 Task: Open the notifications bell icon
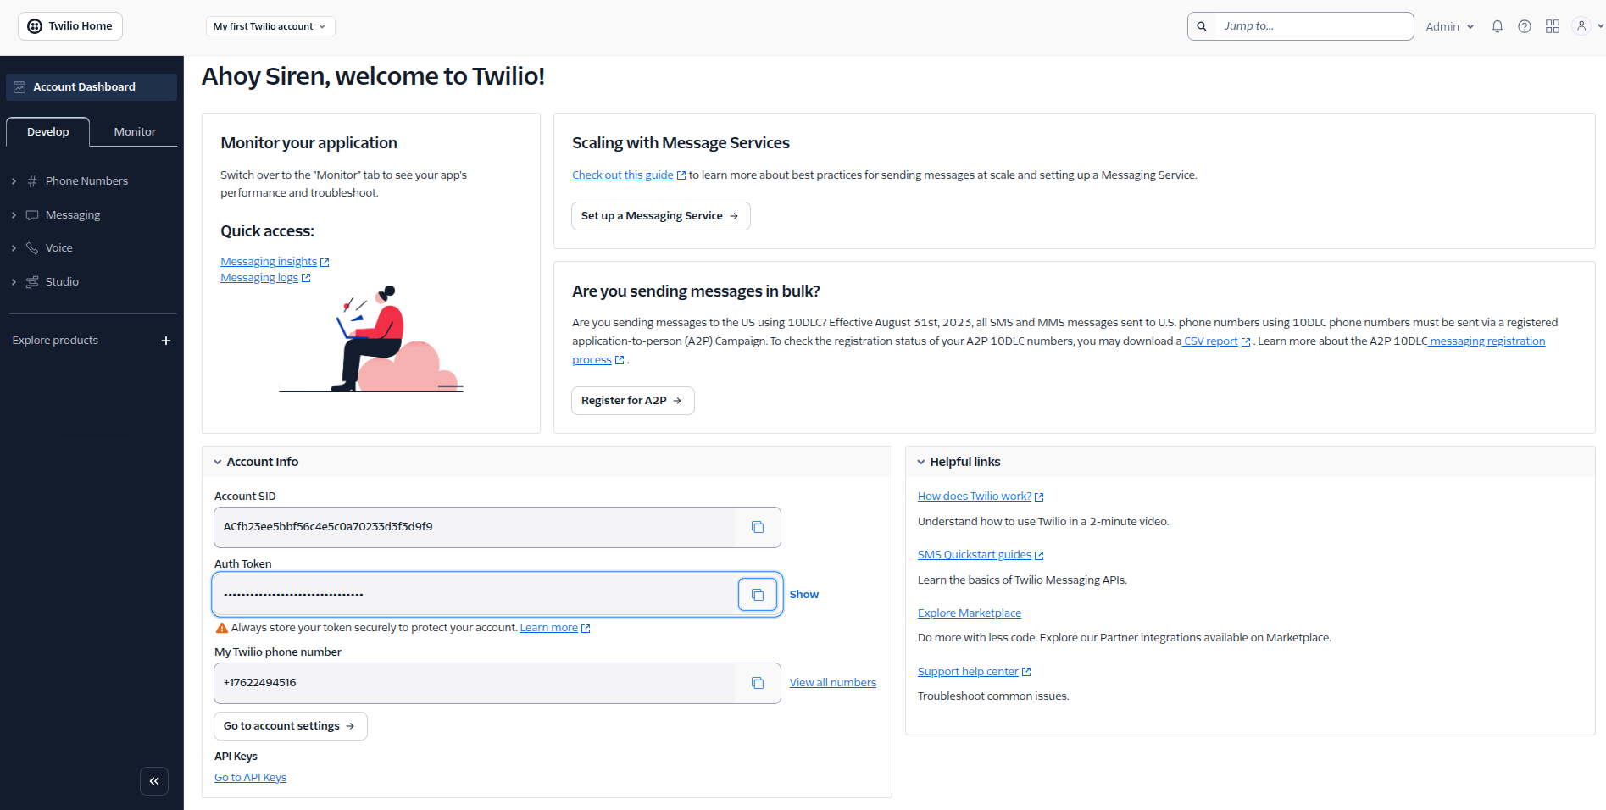pyautogui.click(x=1497, y=26)
